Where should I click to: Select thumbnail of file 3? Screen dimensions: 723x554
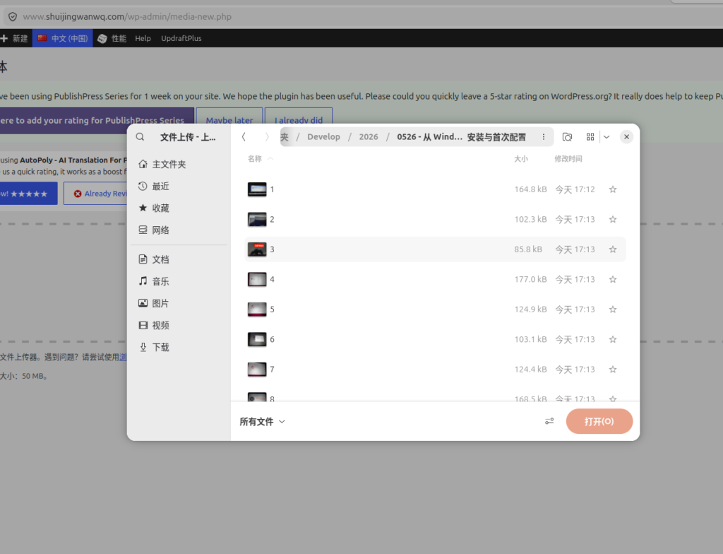click(257, 249)
